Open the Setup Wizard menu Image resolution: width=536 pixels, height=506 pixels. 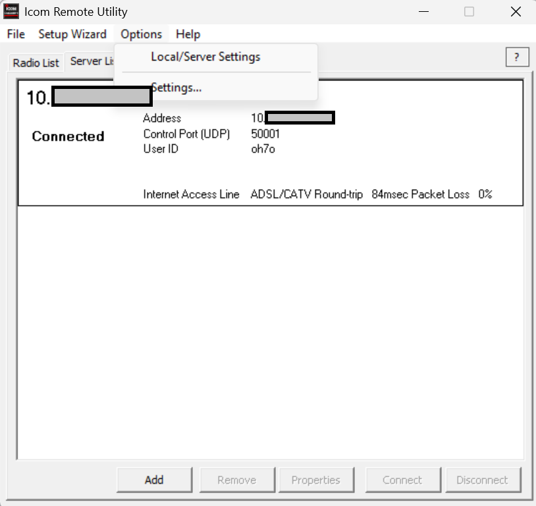tap(72, 34)
